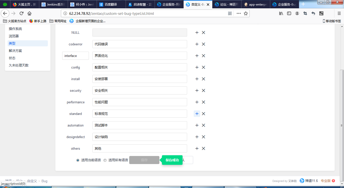Show the QR code for this page
The image size is (344, 188).
tap(230, 13)
